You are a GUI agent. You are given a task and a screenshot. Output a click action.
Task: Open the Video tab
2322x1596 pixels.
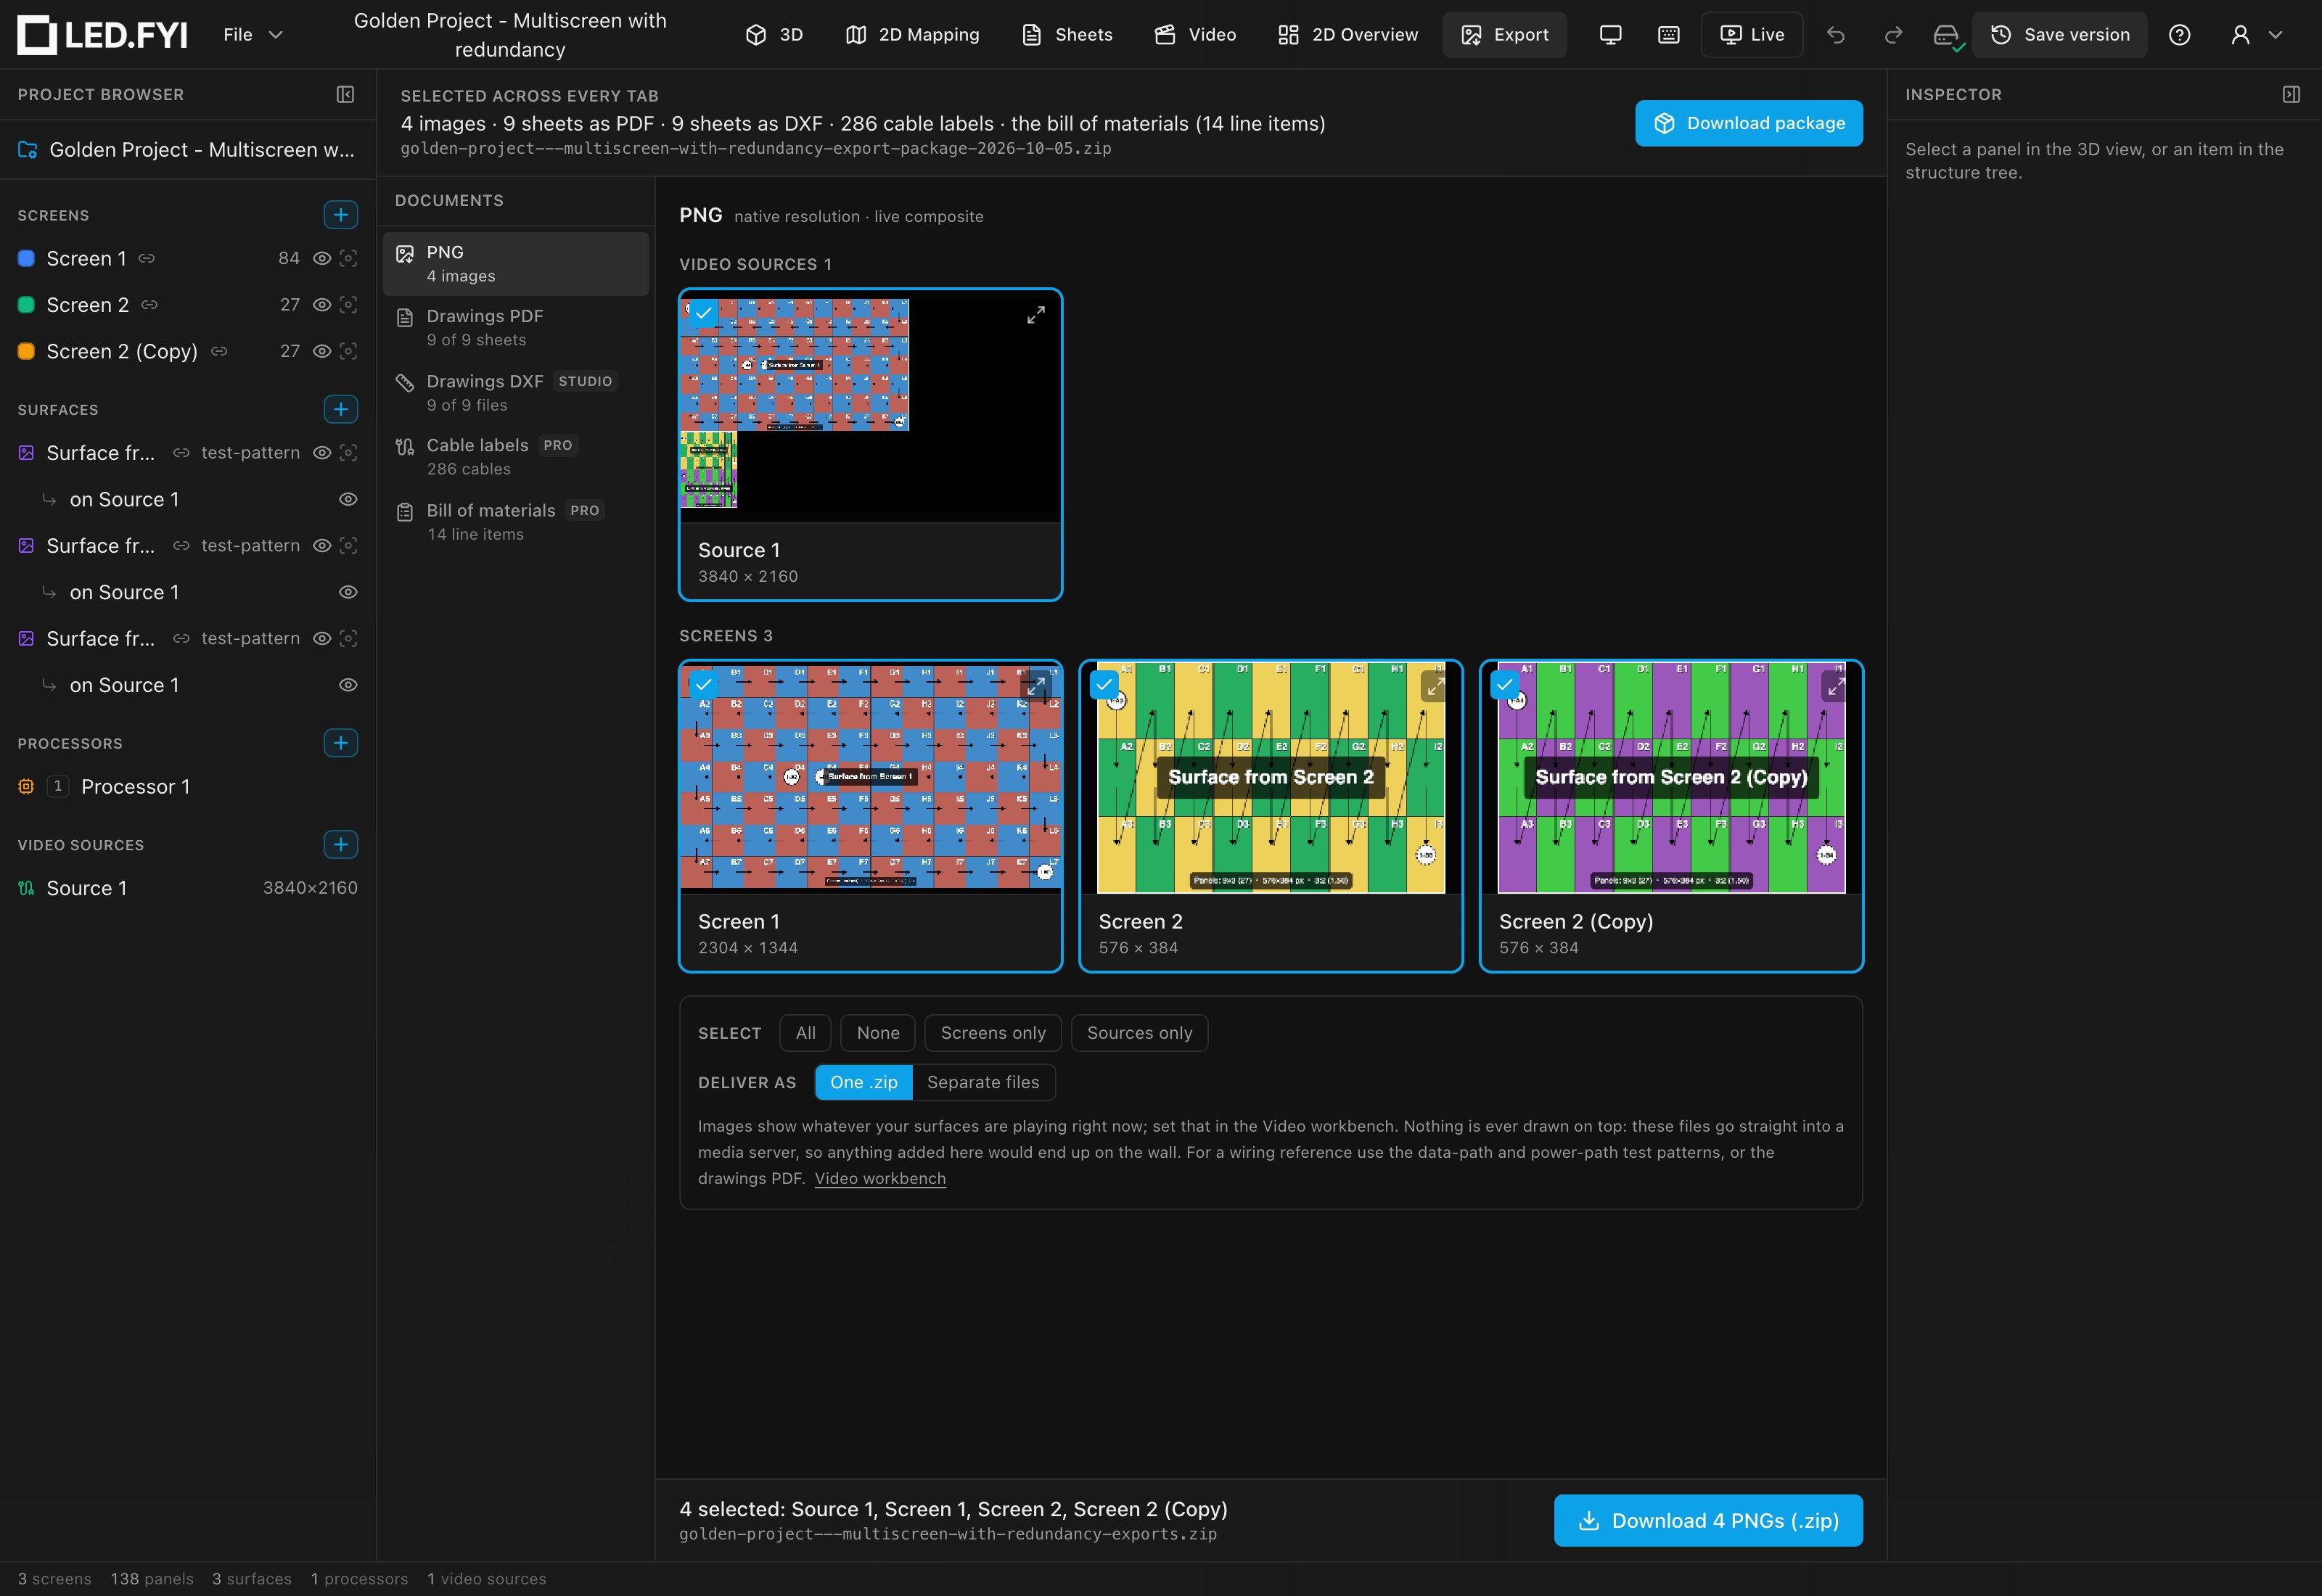pyautogui.click(x=1195, y=35)
